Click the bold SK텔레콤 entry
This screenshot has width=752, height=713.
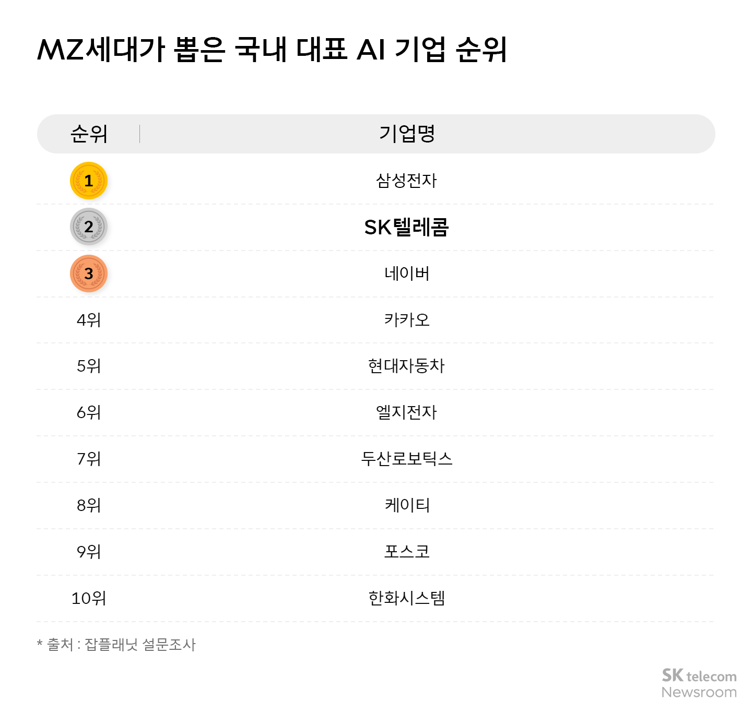(406, 227)
